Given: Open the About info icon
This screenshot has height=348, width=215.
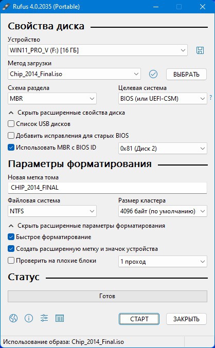Looking at the screenshot, I should click(x=29, y=318).
